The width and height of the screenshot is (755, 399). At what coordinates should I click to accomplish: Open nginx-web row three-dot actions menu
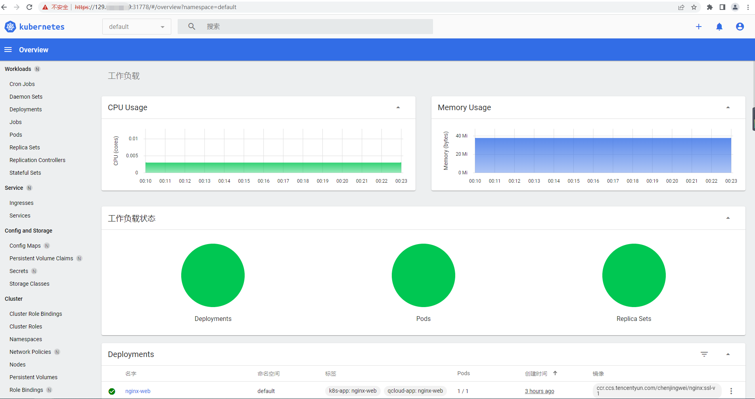click(x=731, y=391)
